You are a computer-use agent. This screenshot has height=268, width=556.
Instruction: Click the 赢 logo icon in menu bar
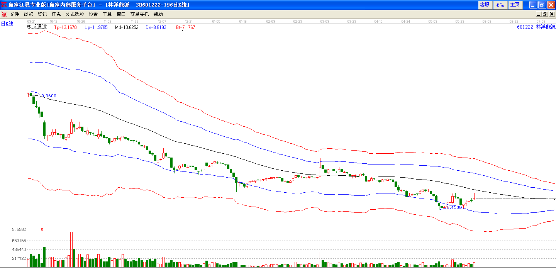tap(4, 14)
